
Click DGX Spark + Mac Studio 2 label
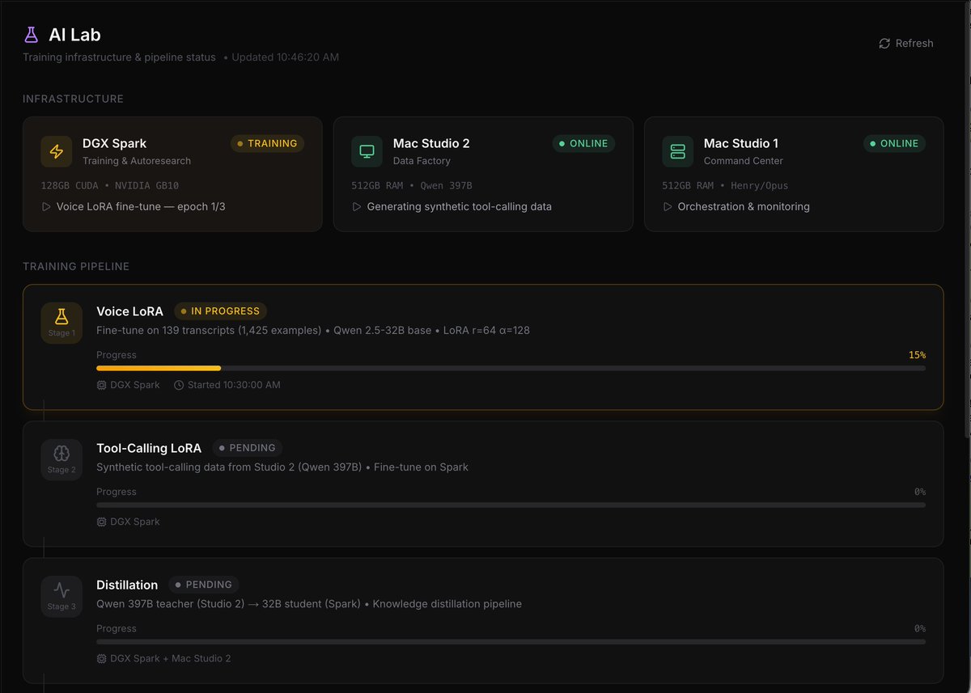click(x=171, y=658)
